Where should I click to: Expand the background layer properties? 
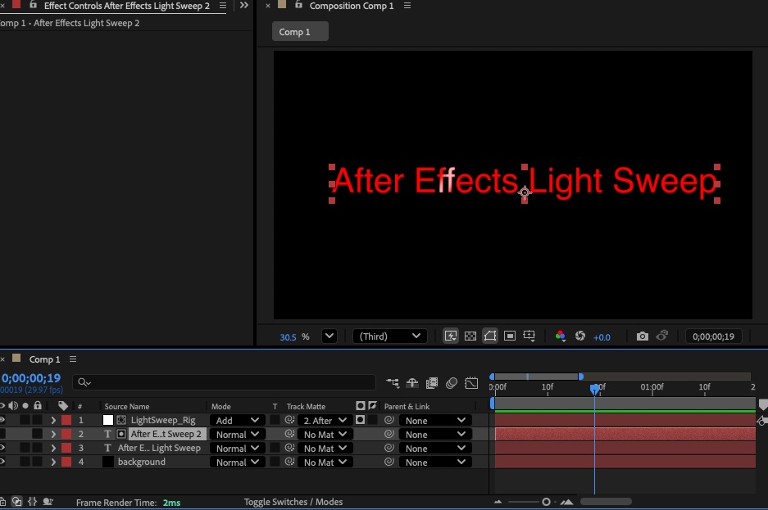pyautogui.click(x=53, y=463)
